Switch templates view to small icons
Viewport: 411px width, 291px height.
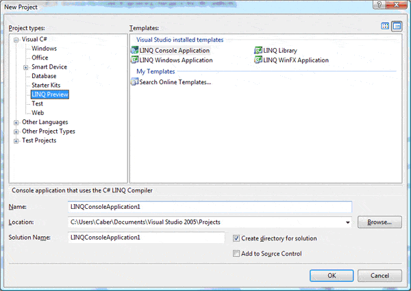point(396,26)
